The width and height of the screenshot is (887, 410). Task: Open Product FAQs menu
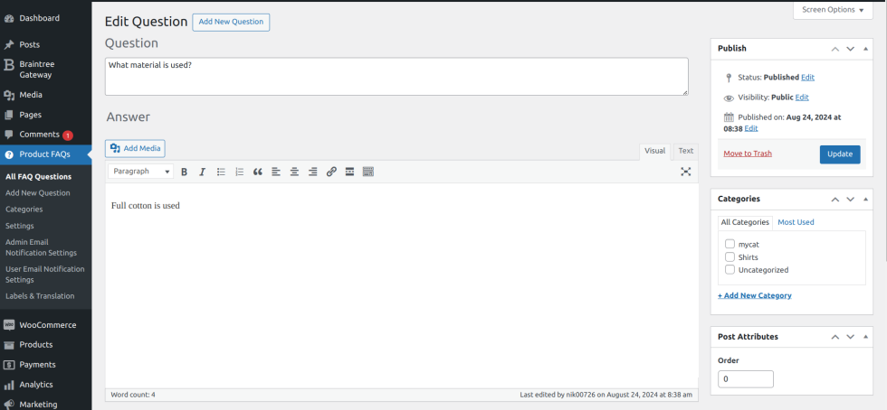pos(45,154)
